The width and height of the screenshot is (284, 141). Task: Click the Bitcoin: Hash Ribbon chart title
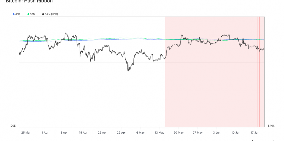pyautogui.click(x=29, y=2)
